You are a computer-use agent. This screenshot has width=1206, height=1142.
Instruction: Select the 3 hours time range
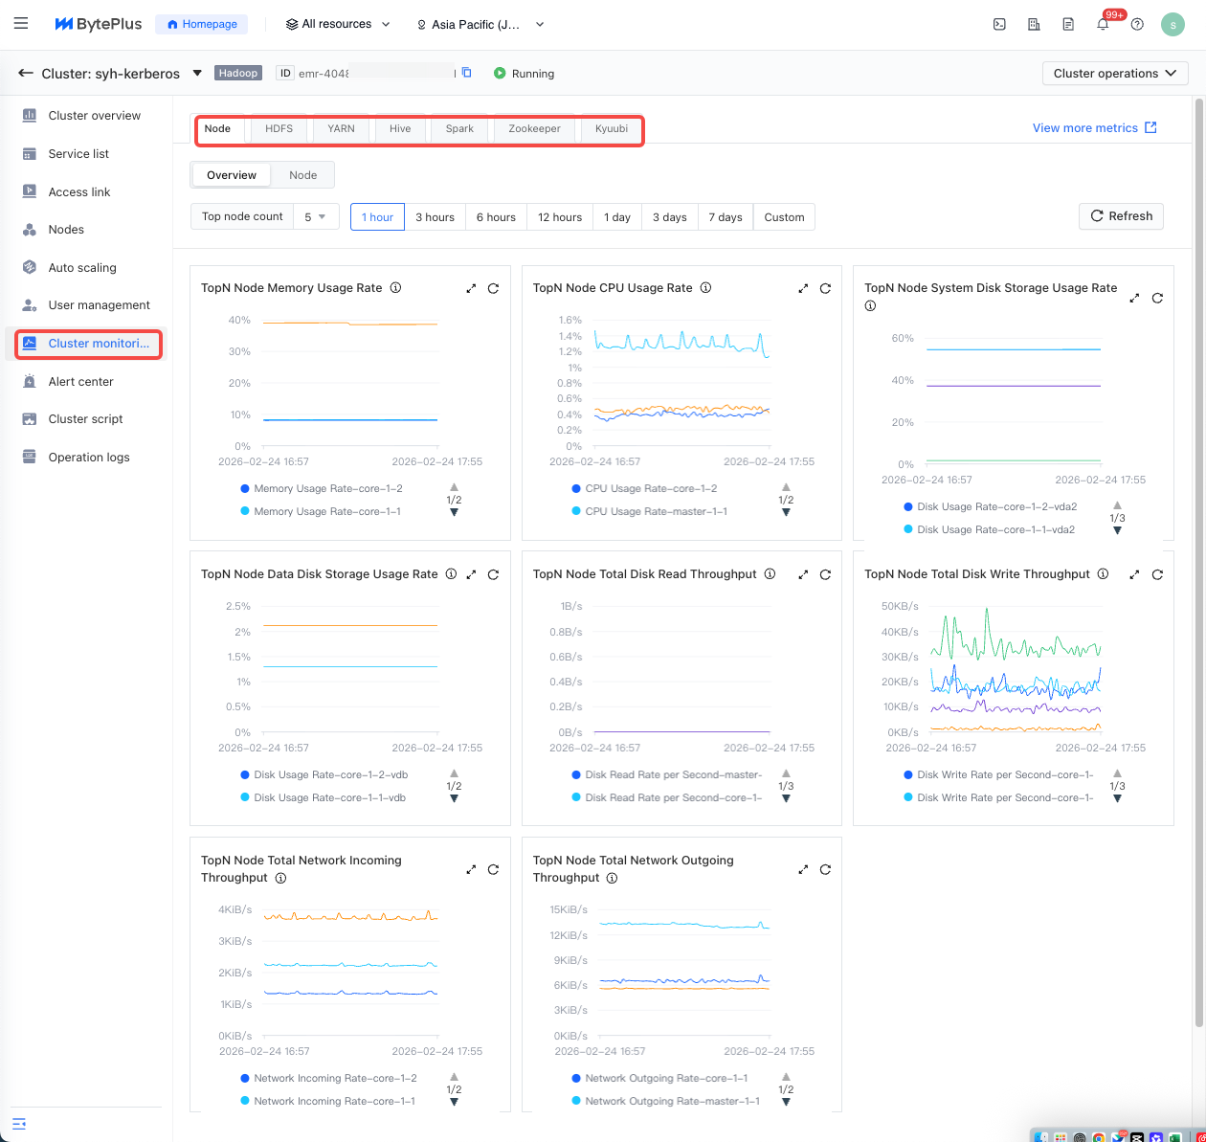coord(435,217)
